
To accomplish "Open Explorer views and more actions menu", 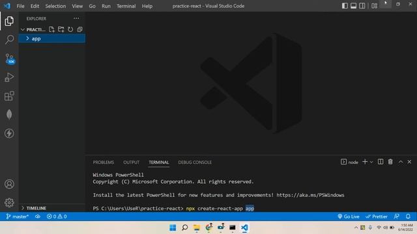I will 76,18.
